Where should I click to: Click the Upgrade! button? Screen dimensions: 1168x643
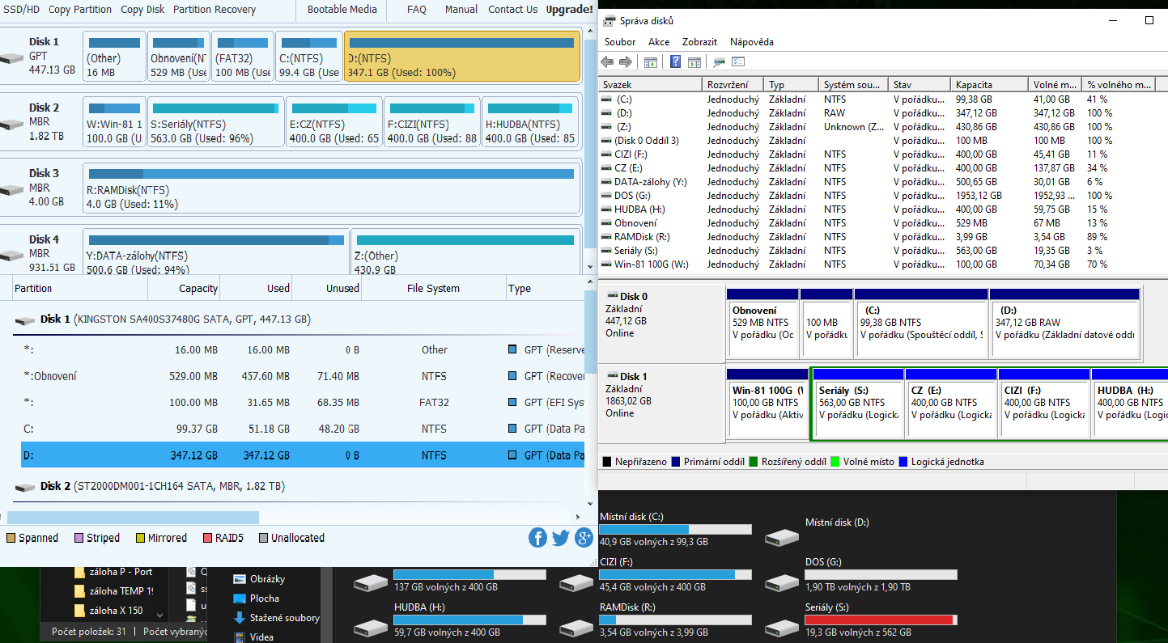click(569, 10)
